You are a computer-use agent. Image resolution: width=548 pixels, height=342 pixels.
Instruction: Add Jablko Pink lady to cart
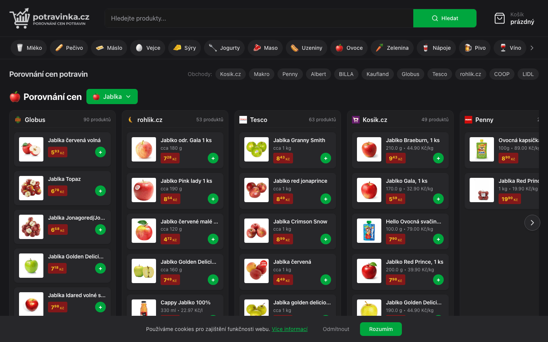click(213, 199)
